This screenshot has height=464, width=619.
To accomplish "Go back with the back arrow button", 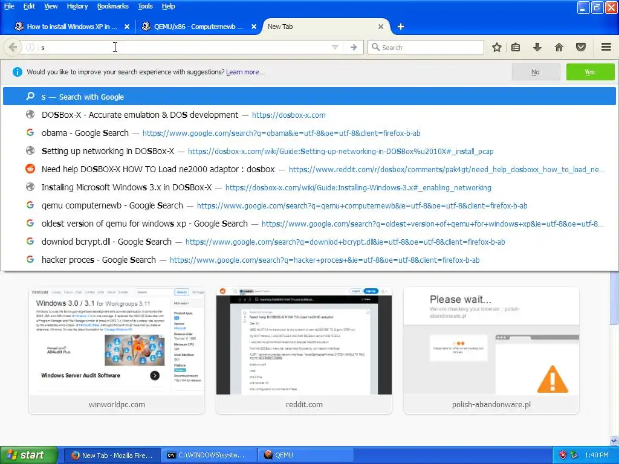I will tap(12, 47).
